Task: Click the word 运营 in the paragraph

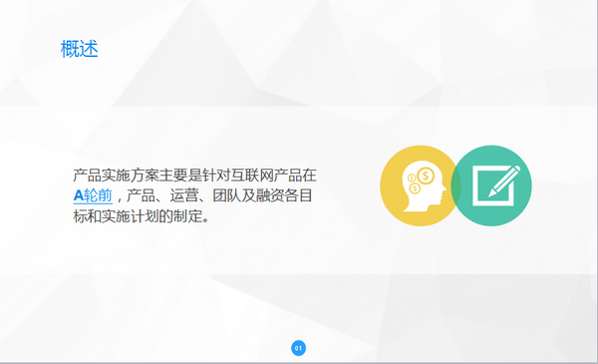Action: point(183,195)
